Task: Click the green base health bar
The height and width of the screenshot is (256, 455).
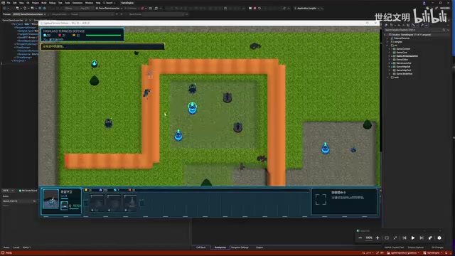Action: (103, 35)
